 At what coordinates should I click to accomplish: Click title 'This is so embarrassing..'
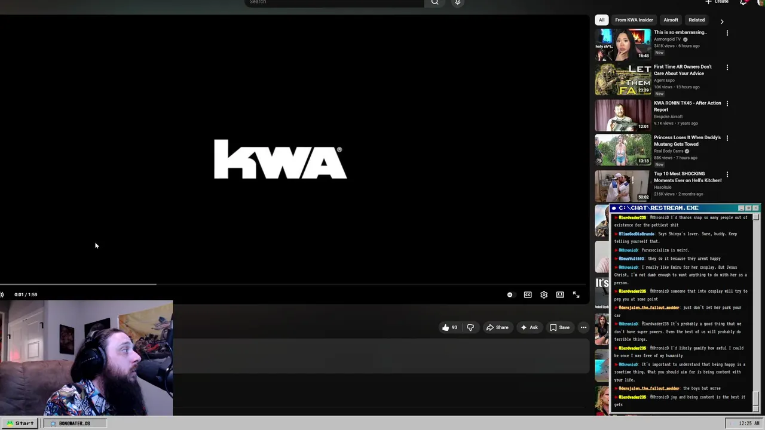click(x=680, y=32)
